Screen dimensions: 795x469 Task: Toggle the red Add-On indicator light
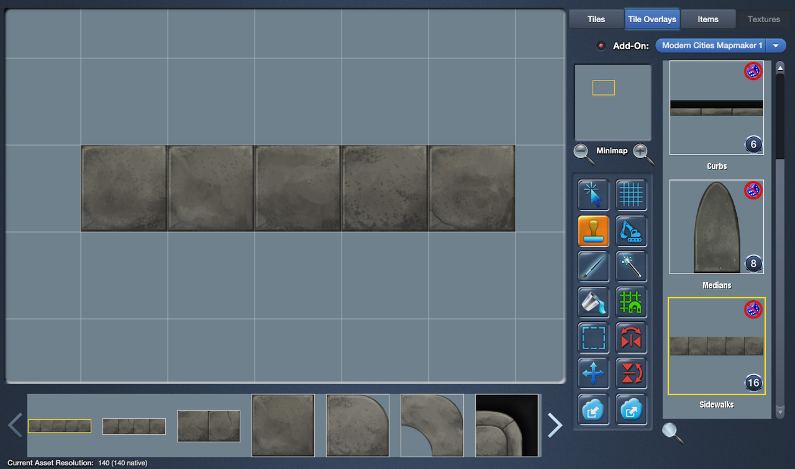601,46
